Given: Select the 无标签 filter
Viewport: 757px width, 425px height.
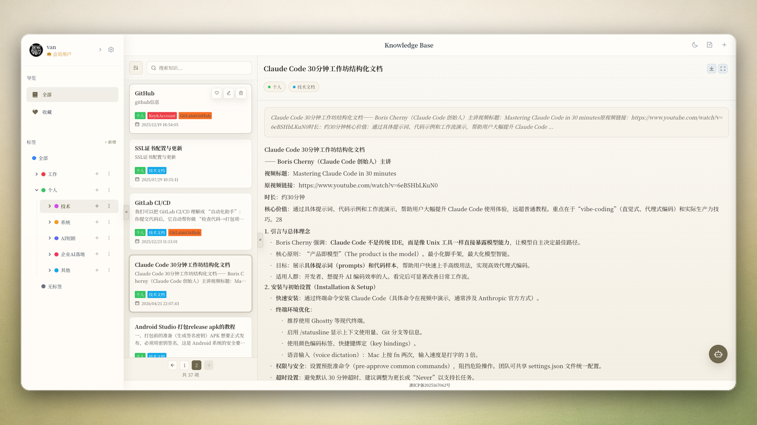Looking at the screenshot, I should pos(52,287).
